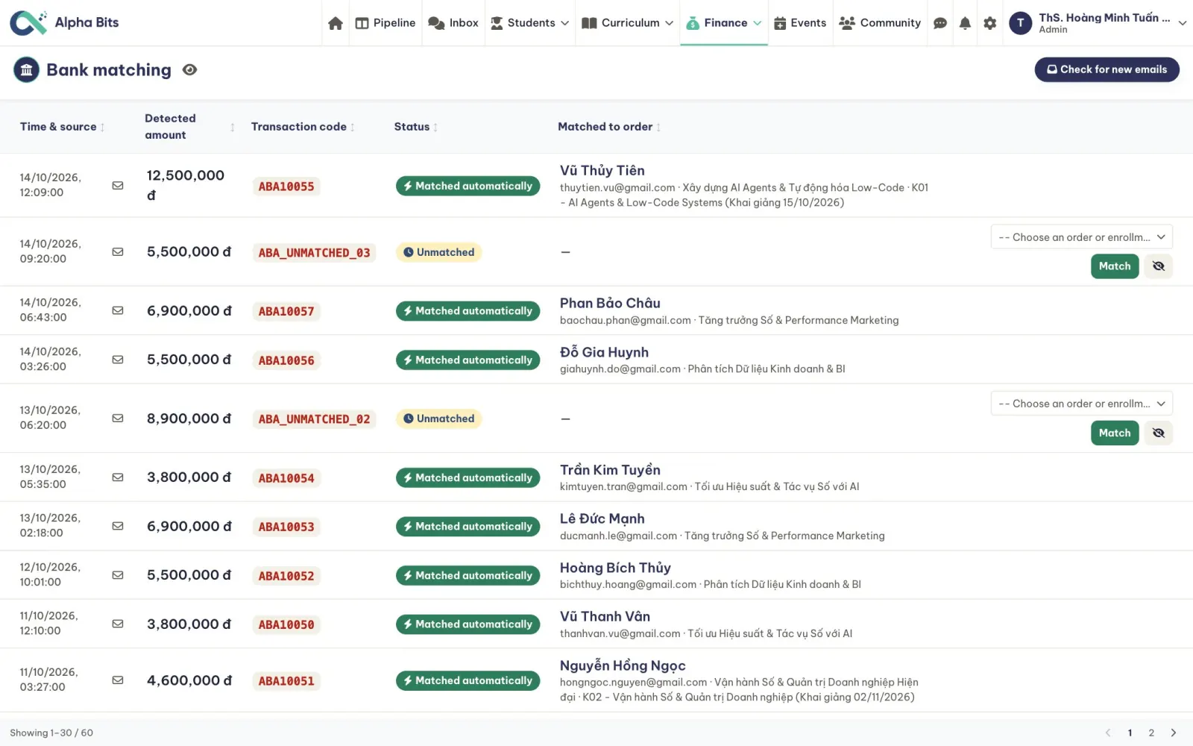1193x746 pixels.
Task: Expand the Finance menu
Action: [724, 23]
